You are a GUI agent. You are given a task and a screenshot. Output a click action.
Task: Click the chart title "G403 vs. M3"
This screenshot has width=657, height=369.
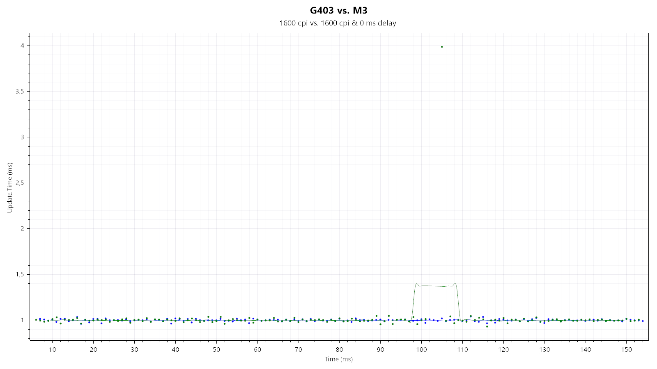coord(338,10)
